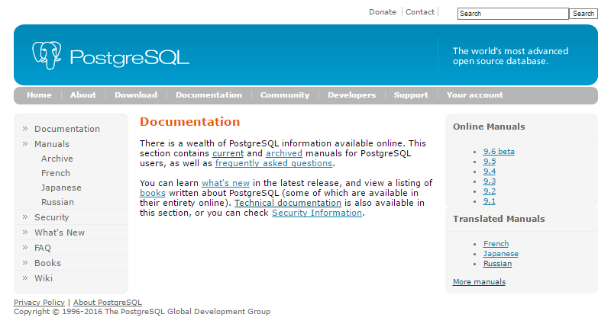Image resolution: width=611 pixels, height=324 pixels.
Task: Click the 'More manuals' link
Action: [479, 282]
